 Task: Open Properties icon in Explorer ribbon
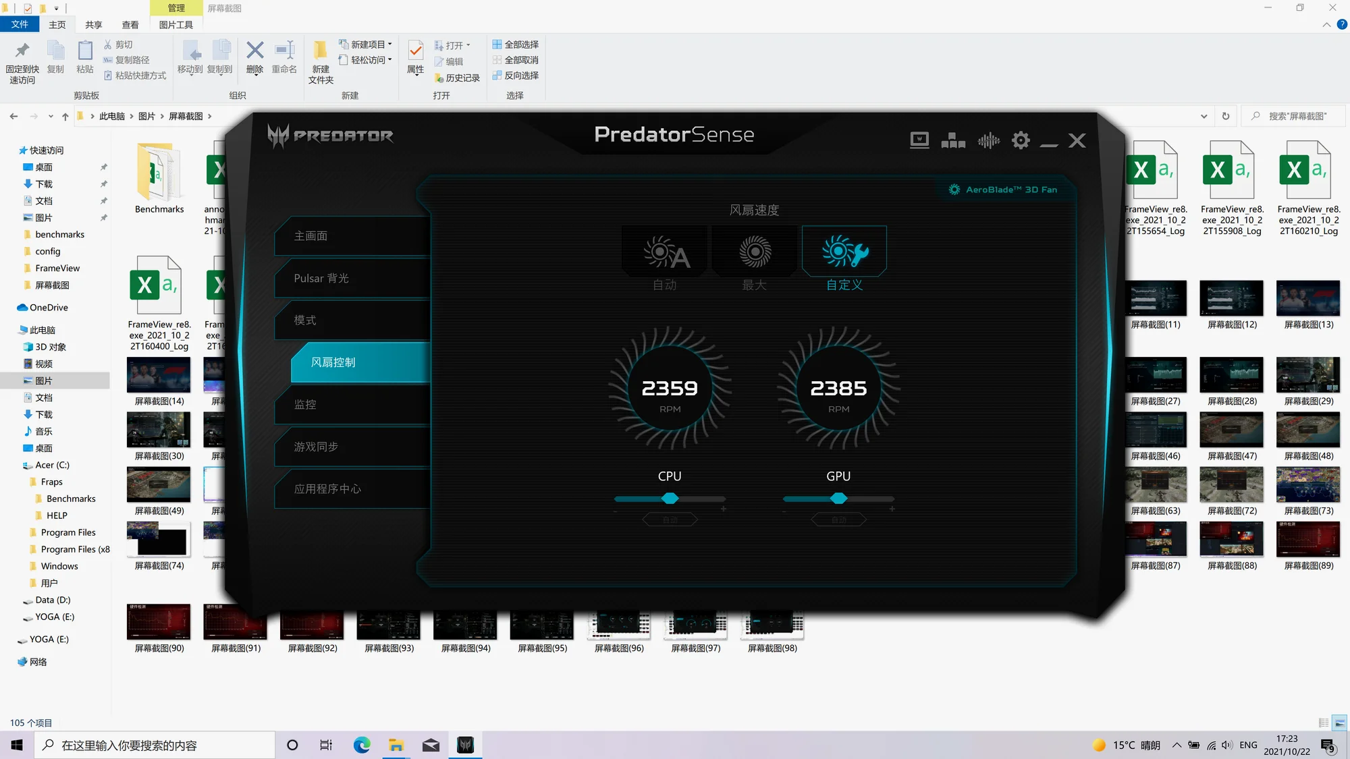416,51
